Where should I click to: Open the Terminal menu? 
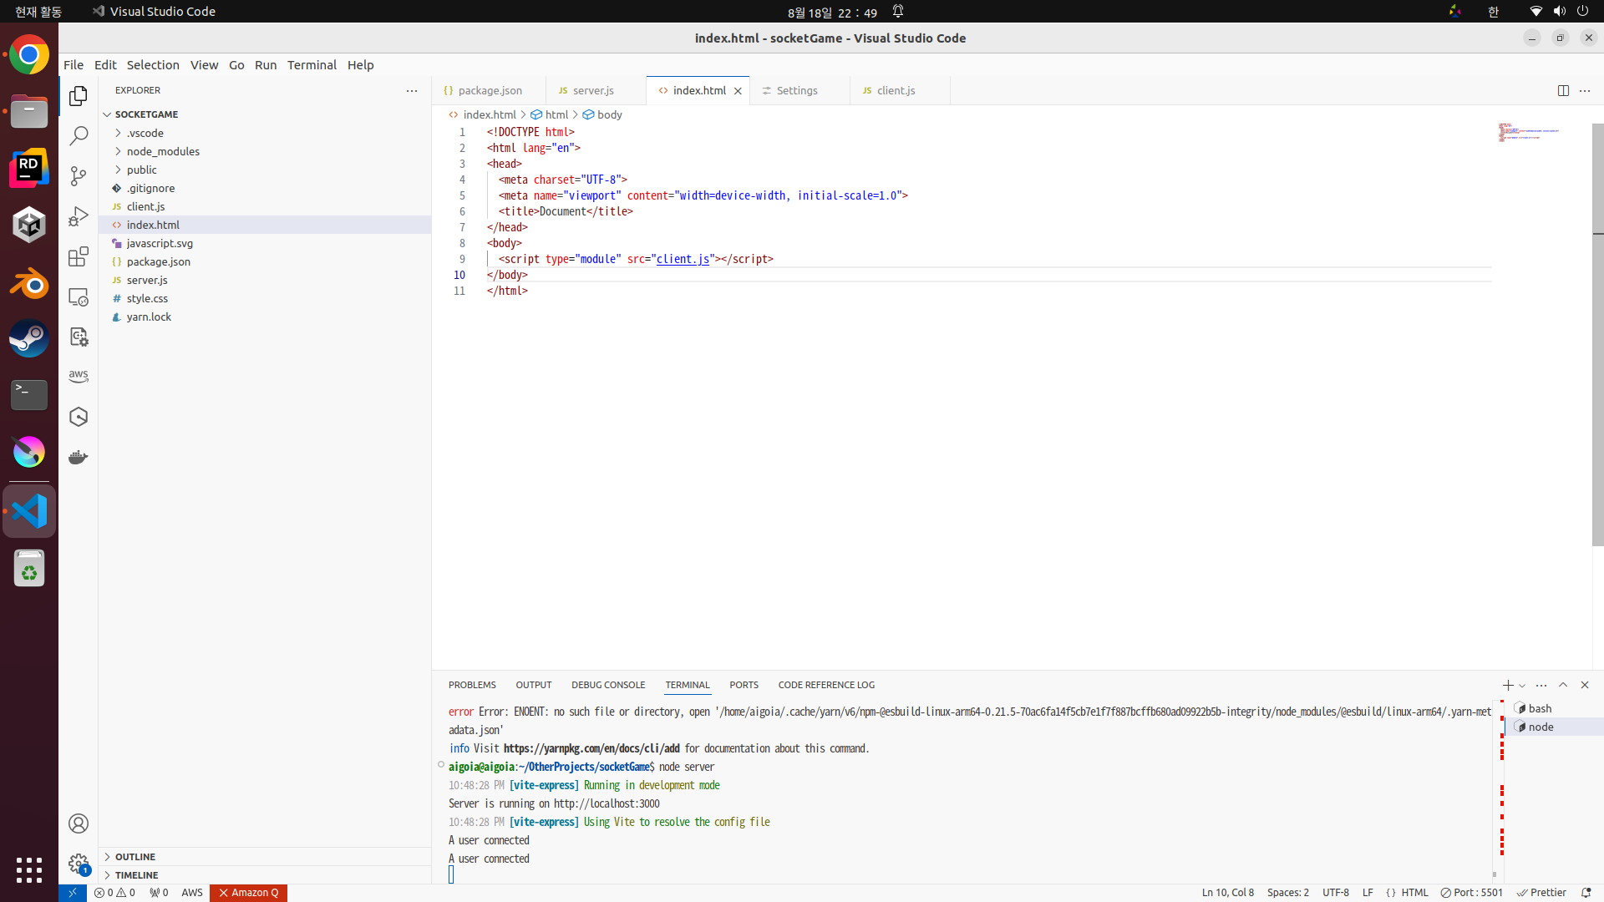[x=312, y=65]
